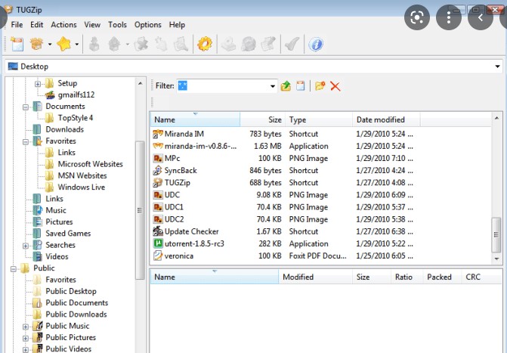Click the blue info About icon
The height and width of the screenshot is (353, 507).
tap(316, 44)
